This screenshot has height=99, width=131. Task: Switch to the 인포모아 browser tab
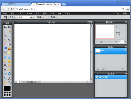coord(16,4)
